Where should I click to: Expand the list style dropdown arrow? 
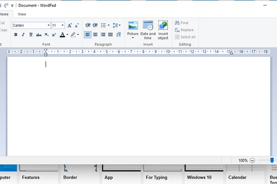point(109,25)
